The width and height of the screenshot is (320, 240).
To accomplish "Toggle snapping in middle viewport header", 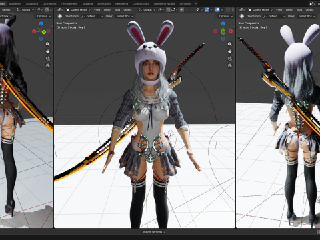I will tap(168, 10).
